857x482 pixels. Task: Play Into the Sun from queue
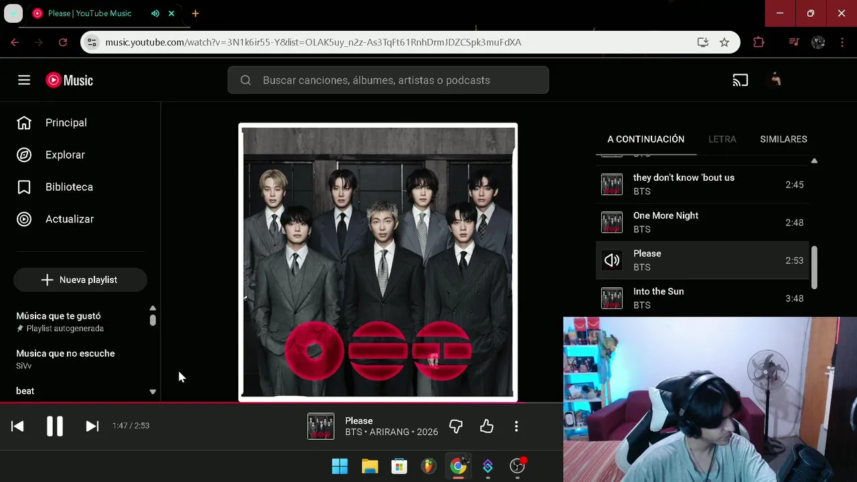coord(702,299)
